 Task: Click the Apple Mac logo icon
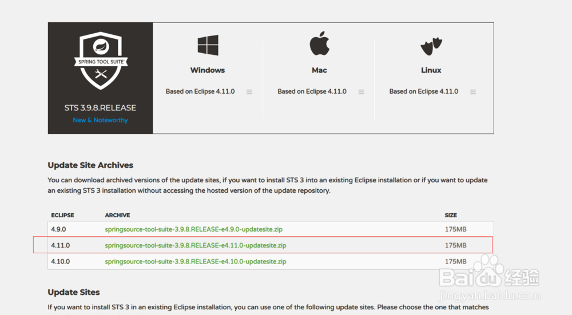pos(319,43)
